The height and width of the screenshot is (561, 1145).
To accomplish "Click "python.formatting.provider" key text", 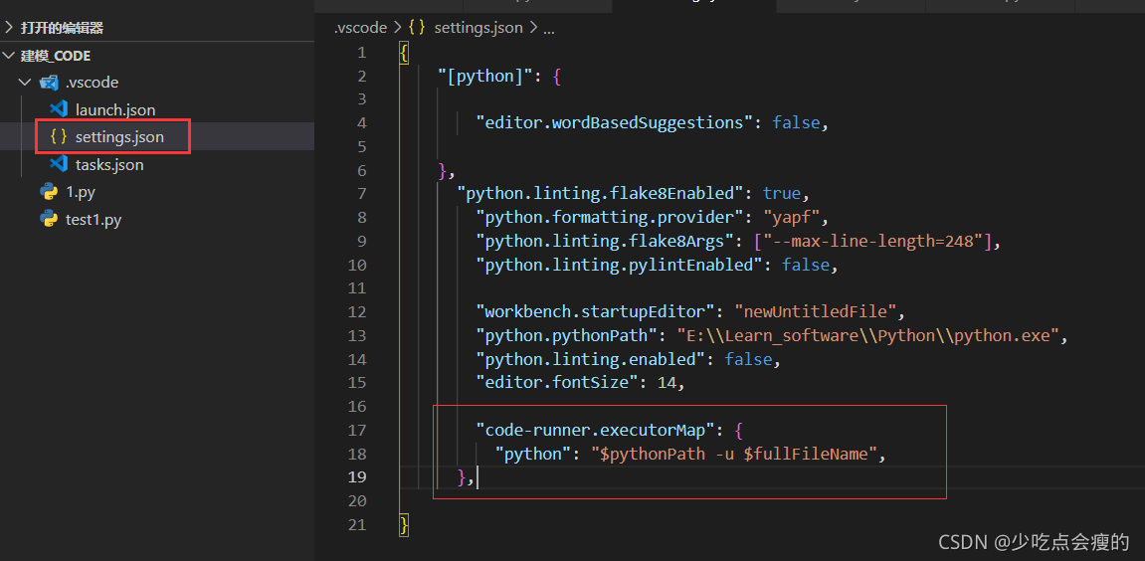I will [610, 218].
